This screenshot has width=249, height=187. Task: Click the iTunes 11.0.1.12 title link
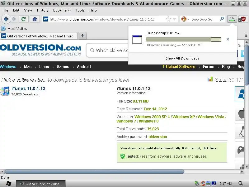[28, 89]
